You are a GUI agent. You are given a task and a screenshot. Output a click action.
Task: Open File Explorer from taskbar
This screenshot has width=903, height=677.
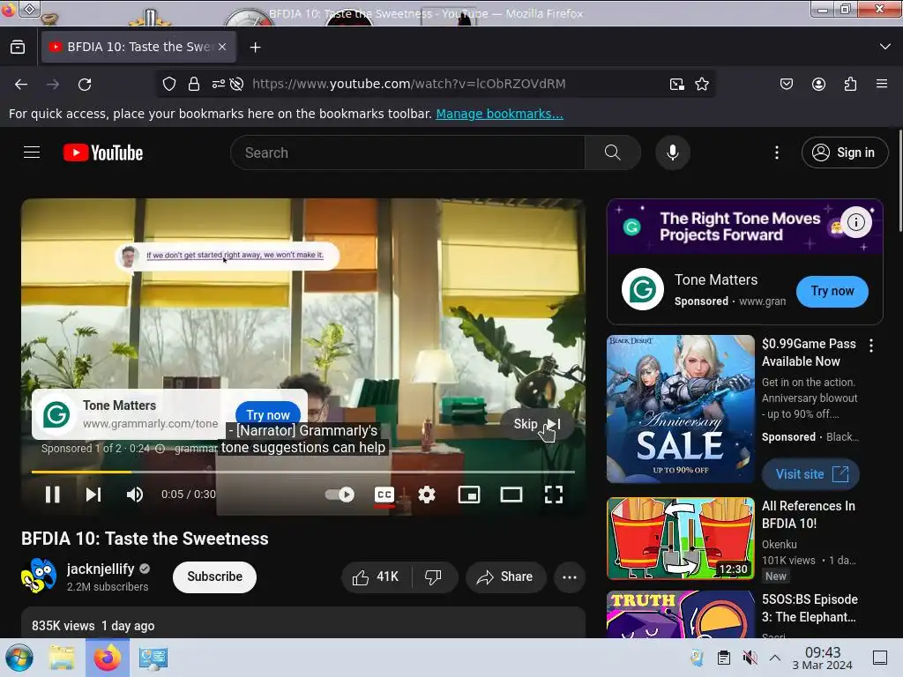[61, 658]
